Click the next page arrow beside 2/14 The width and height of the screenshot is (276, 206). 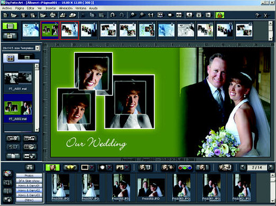pyautogui.click(x=270, y=167)
